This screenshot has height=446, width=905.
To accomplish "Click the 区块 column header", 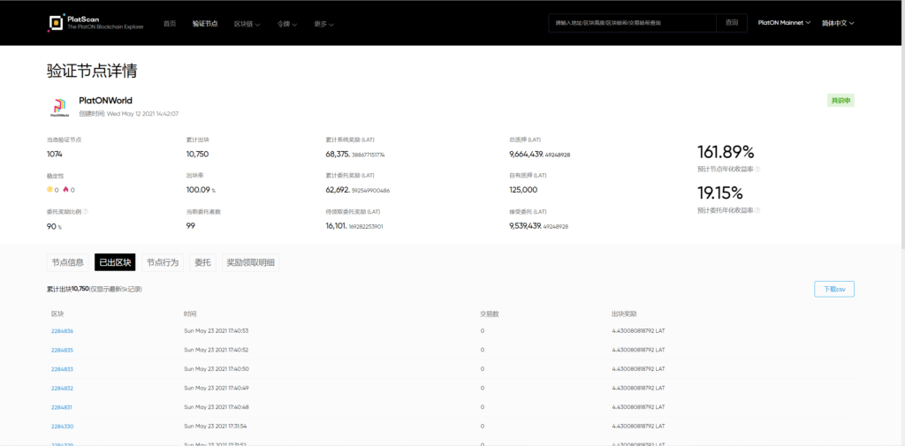I will 57,314.
